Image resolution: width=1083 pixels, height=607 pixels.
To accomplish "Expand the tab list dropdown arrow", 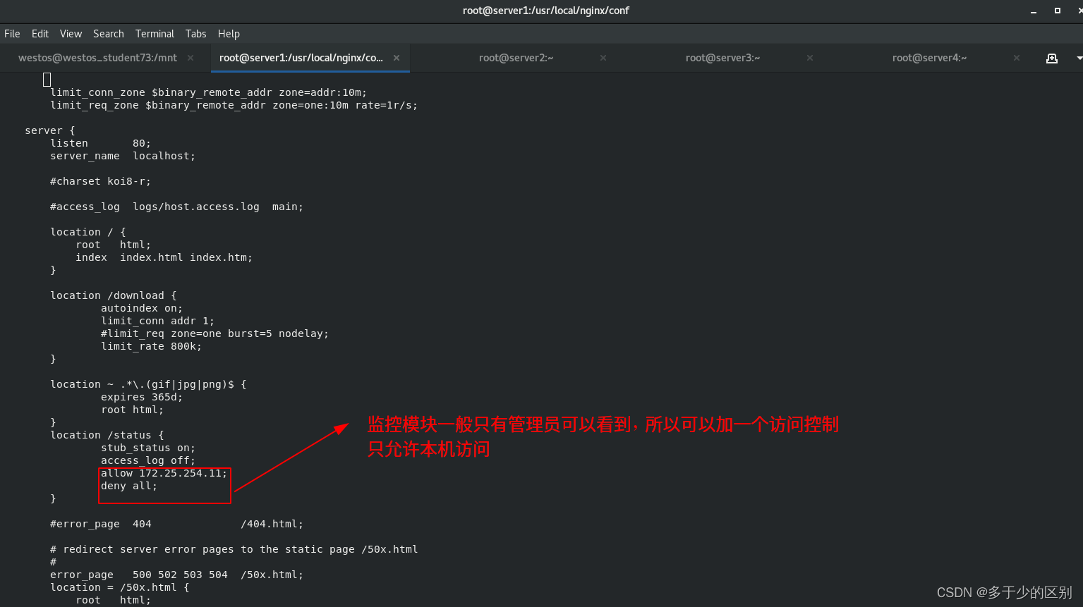I will [1079, 58].
